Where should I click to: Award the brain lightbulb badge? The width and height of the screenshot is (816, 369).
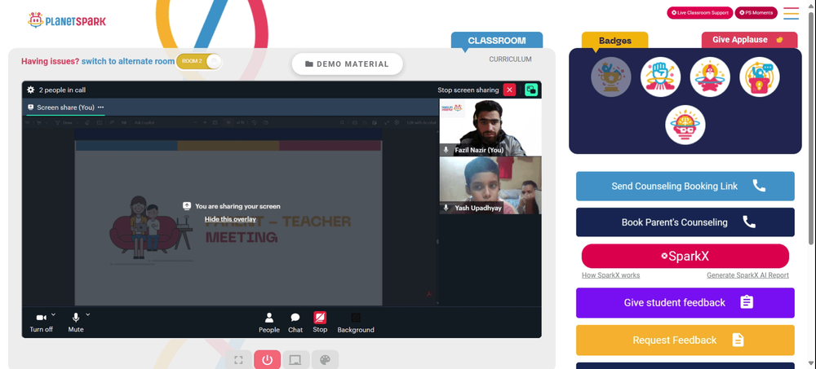[x=685, y=125]
